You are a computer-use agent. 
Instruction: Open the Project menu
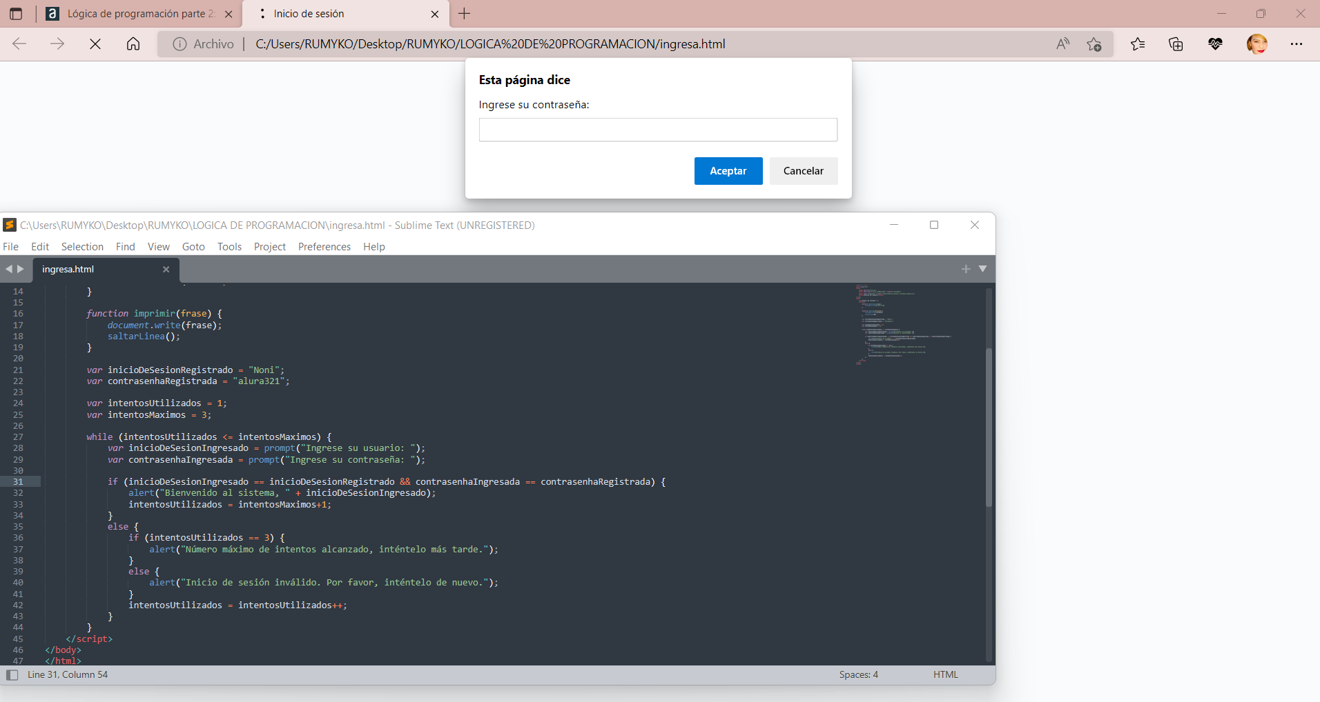click(270, 247)
